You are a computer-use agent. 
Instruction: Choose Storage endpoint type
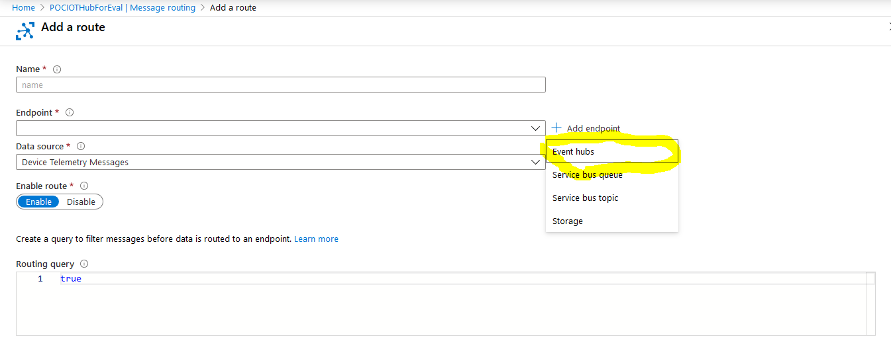[611, 221]
